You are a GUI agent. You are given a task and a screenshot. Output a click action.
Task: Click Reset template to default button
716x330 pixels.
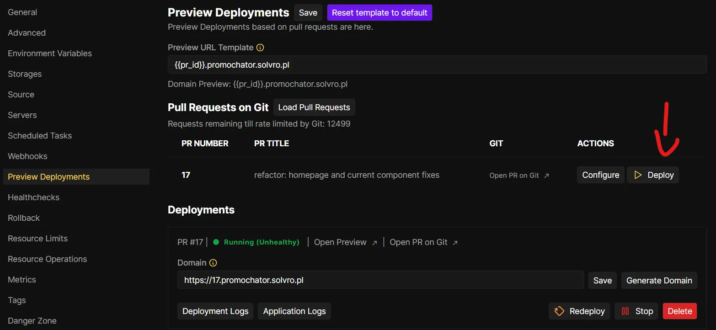pos(379,13)
